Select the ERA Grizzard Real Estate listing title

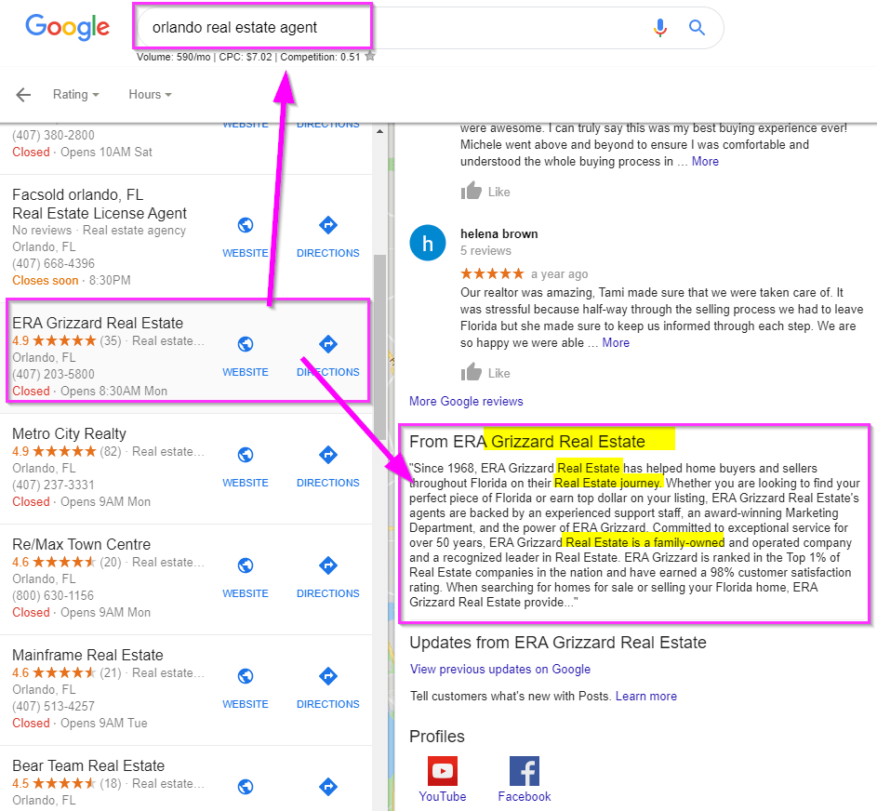click(98, 324)
